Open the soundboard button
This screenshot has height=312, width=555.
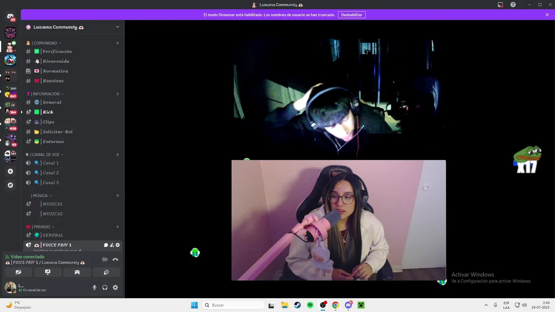point(106,272)
